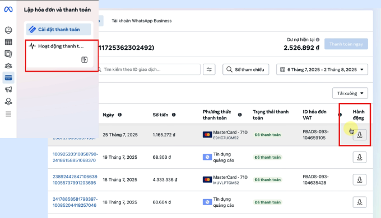Show info icon next to ID hóa đơn VAT

click(x=340, y=115)
